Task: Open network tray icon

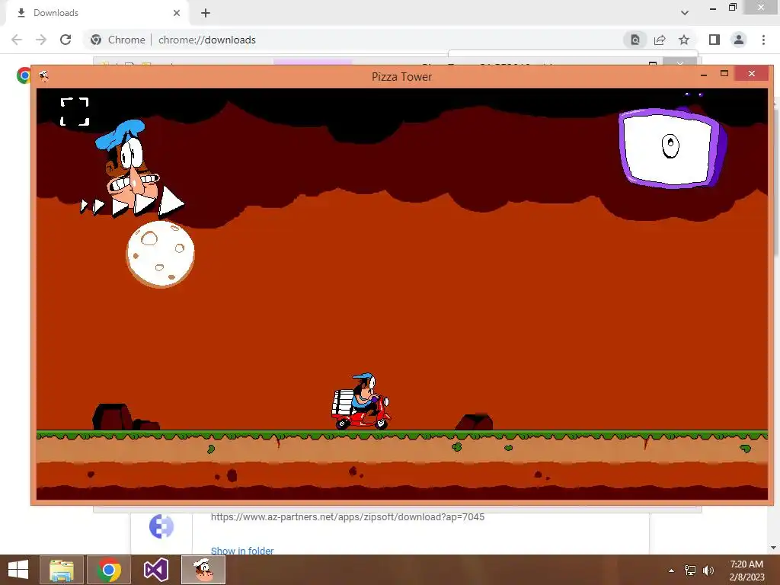Action: click(690, 571)
